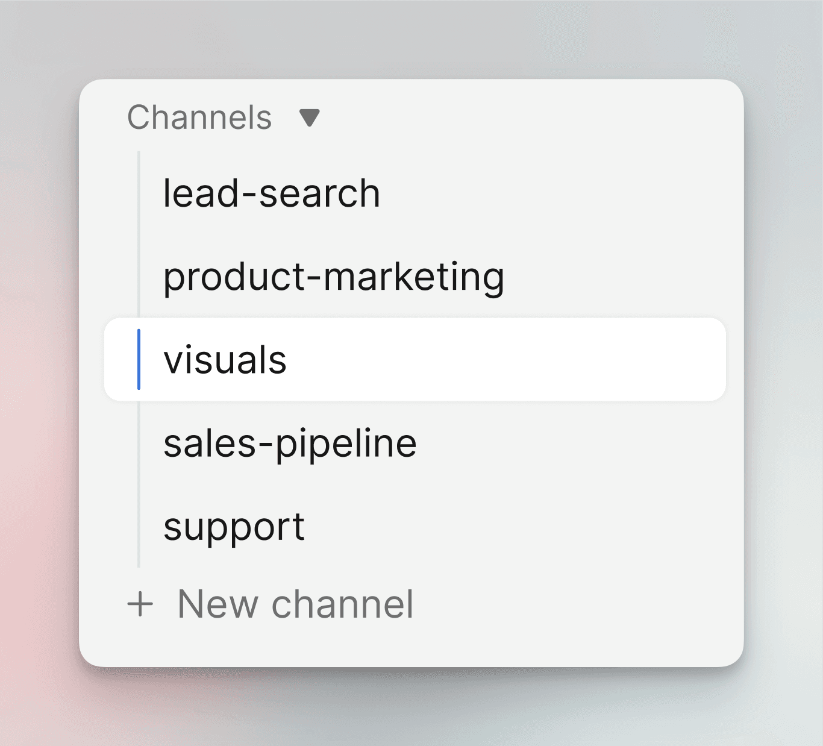
Task: Click the plus icon beside New channel
Action: [x=140, y=604]
